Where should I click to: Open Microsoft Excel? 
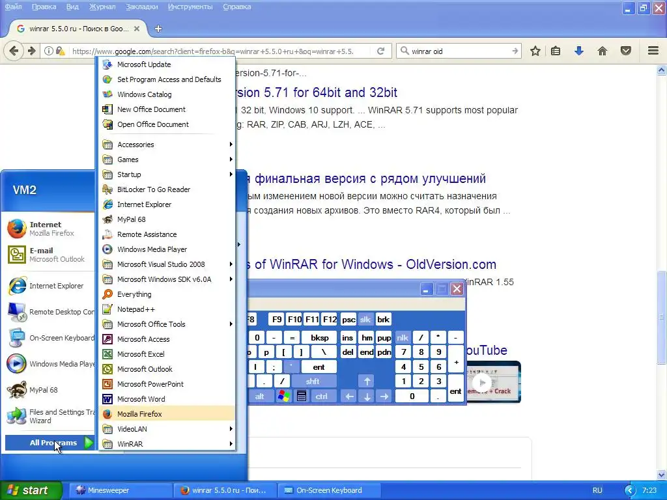click(167, 354)
